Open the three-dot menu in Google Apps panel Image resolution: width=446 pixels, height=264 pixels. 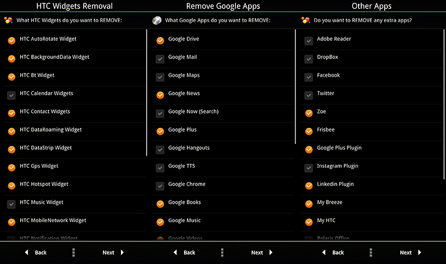click(222, 252)
